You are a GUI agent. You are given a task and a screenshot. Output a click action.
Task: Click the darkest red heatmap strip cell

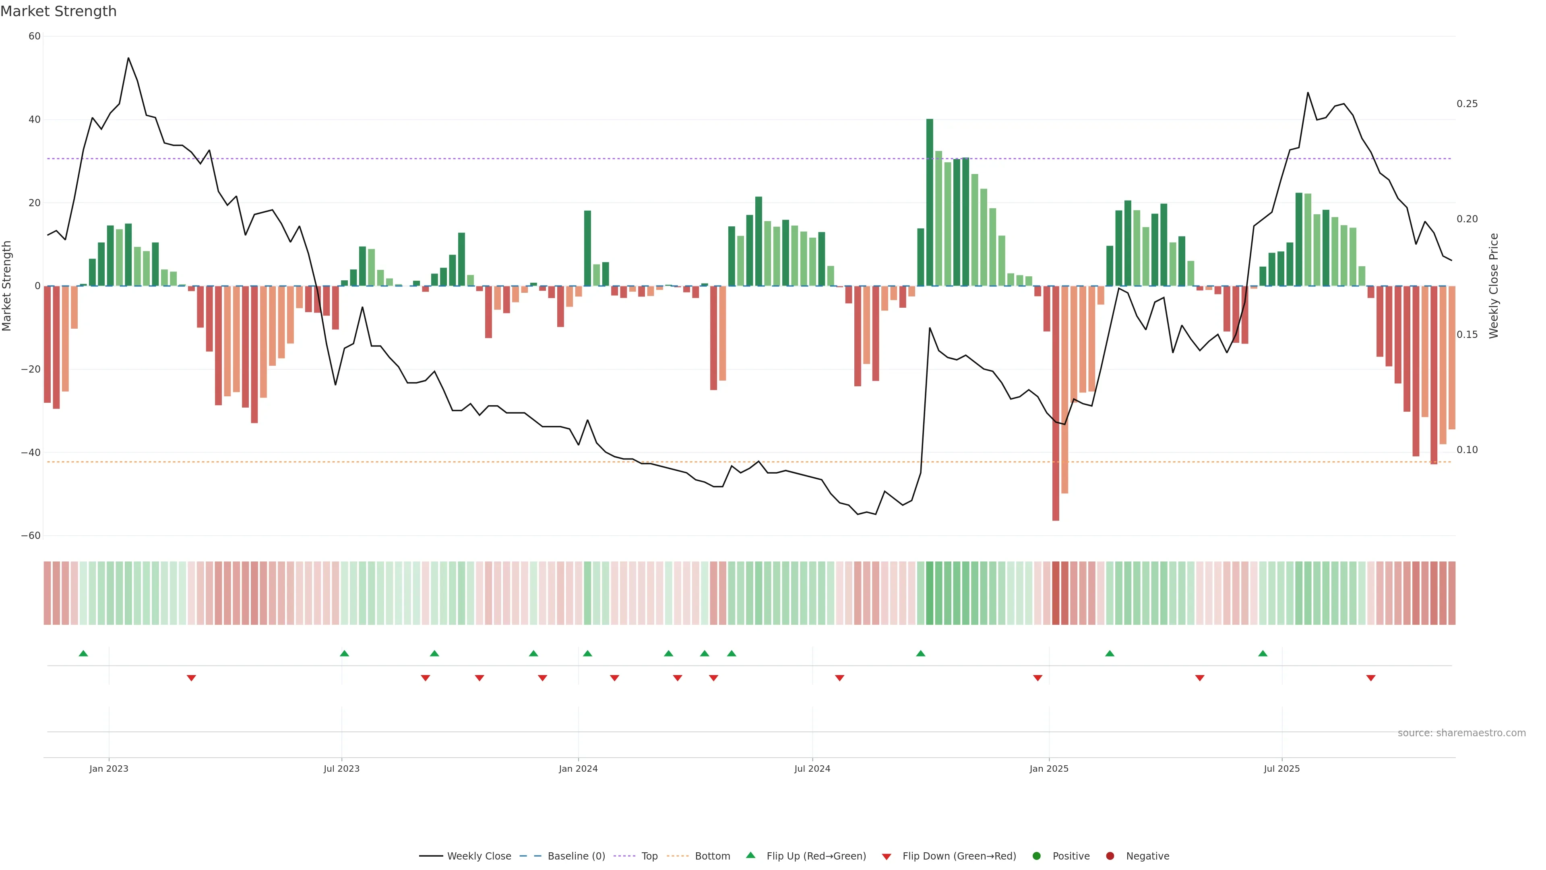1056,593
